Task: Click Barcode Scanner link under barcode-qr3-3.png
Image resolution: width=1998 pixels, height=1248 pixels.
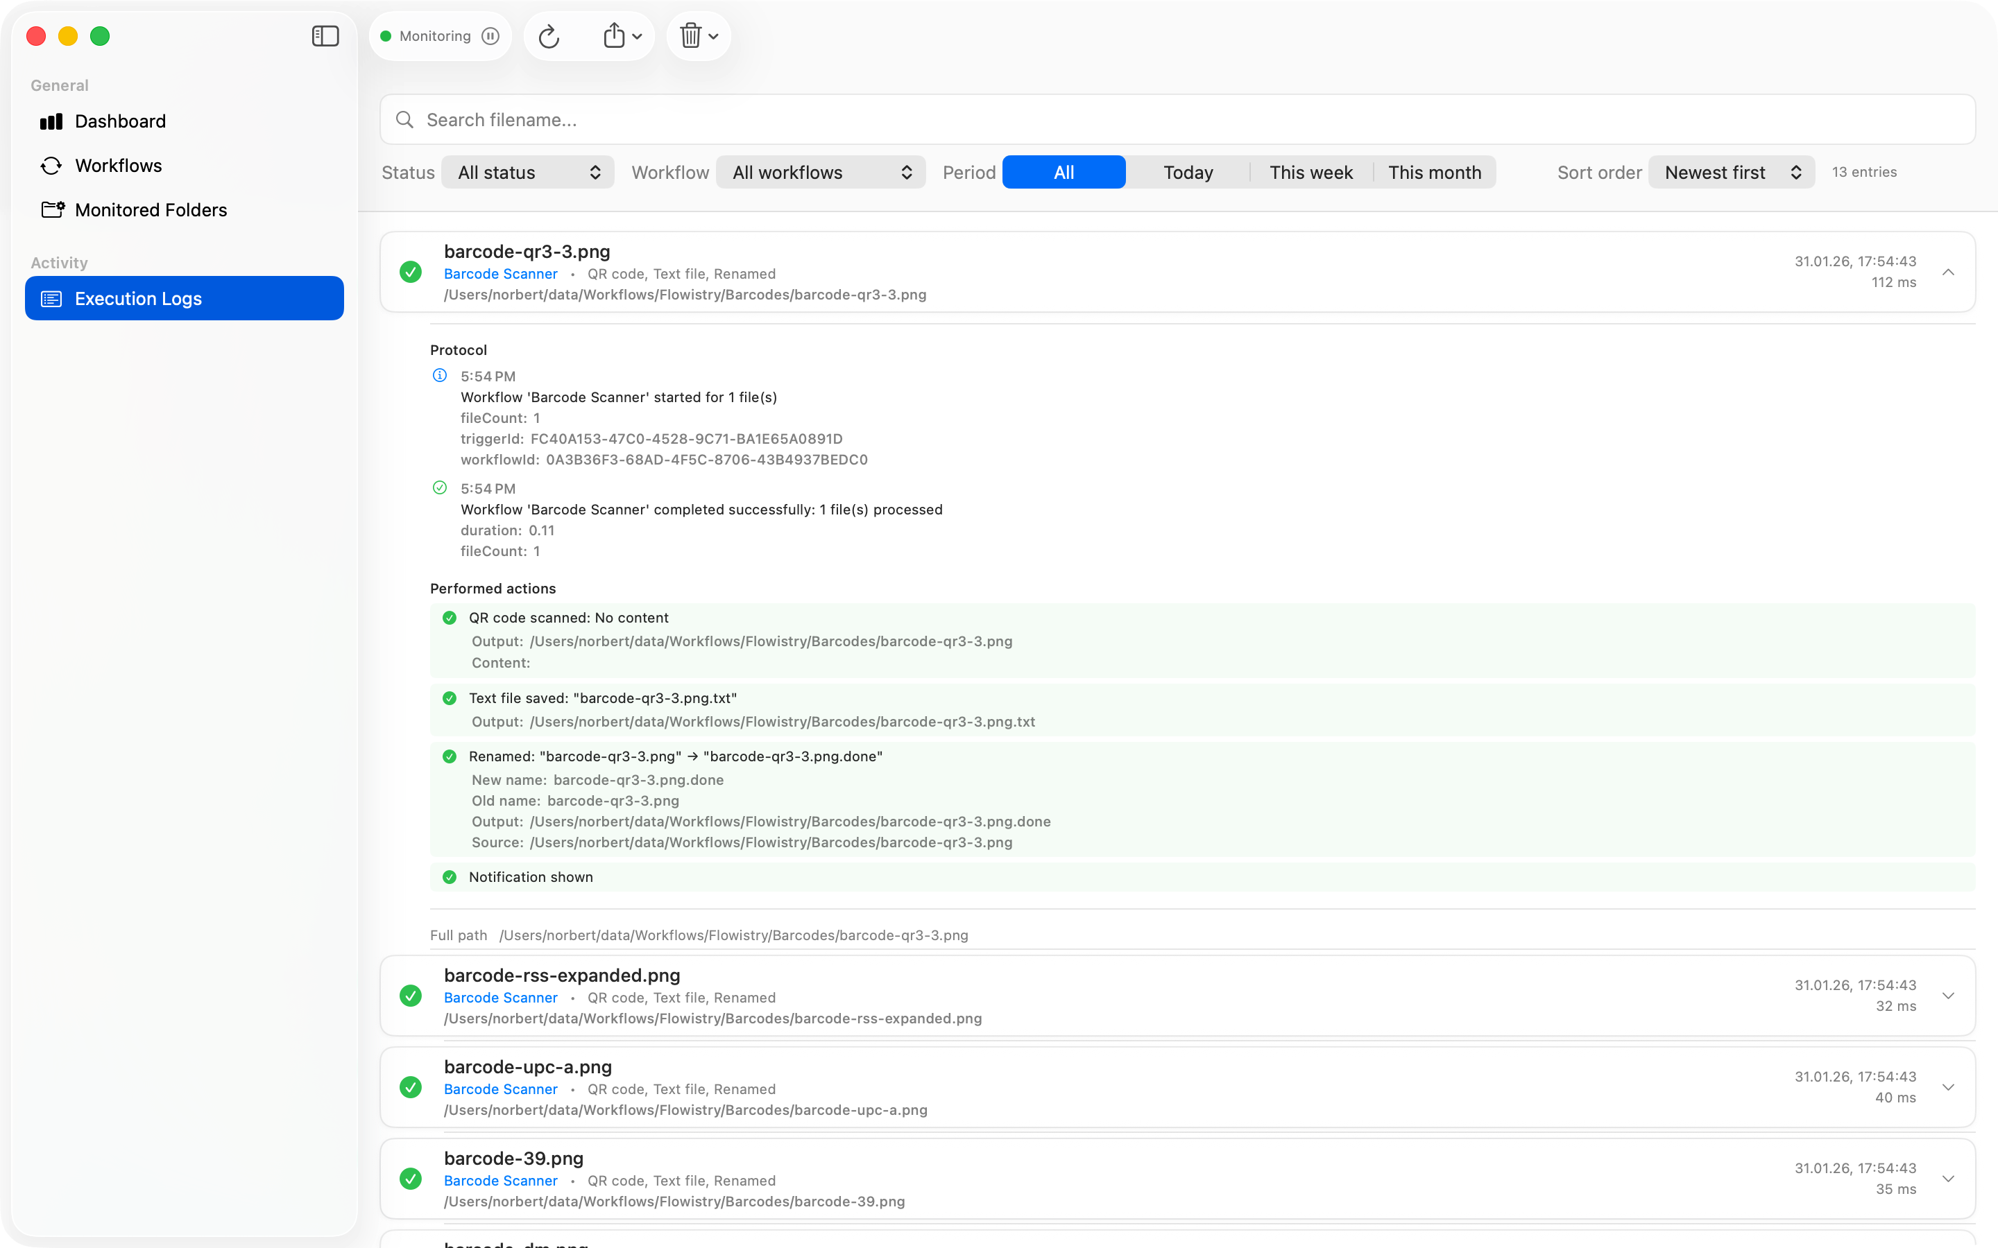Action: 500,274
